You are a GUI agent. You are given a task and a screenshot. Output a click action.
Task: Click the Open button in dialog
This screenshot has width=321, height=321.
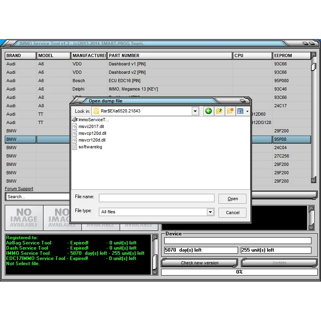tap(232, 199)
